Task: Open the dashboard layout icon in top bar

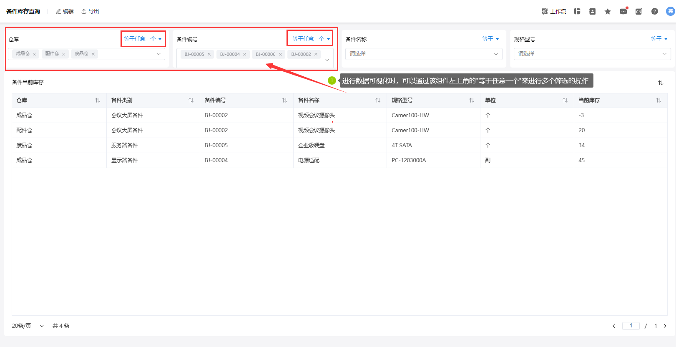Action: point(577,11)
